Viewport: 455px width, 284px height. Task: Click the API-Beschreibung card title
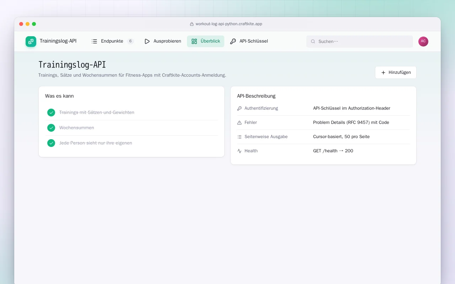(x=256, y=96)
